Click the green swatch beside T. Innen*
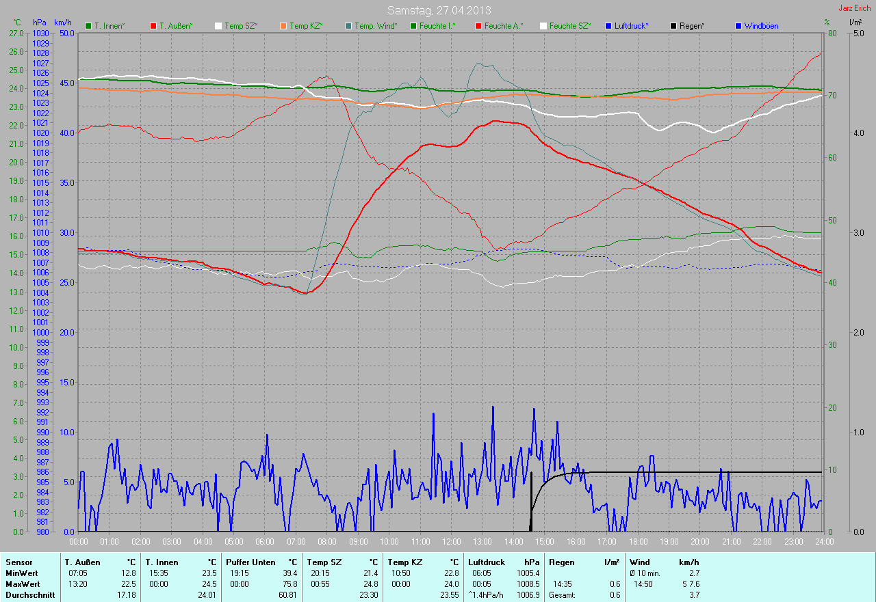The height and width of the screenshot is (602, 876). click(x=88, y=26)
